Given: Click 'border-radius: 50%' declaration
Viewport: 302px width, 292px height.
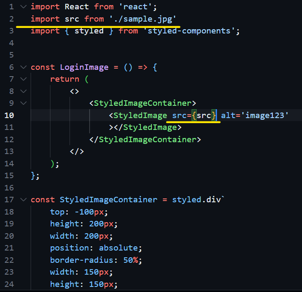Looking at the screenshot, I should [x=96, y=260].
